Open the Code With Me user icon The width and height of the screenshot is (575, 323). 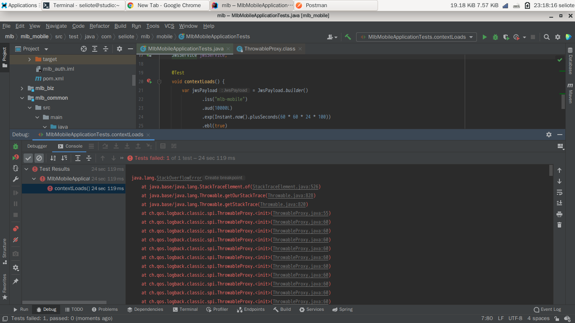point(332,37)
